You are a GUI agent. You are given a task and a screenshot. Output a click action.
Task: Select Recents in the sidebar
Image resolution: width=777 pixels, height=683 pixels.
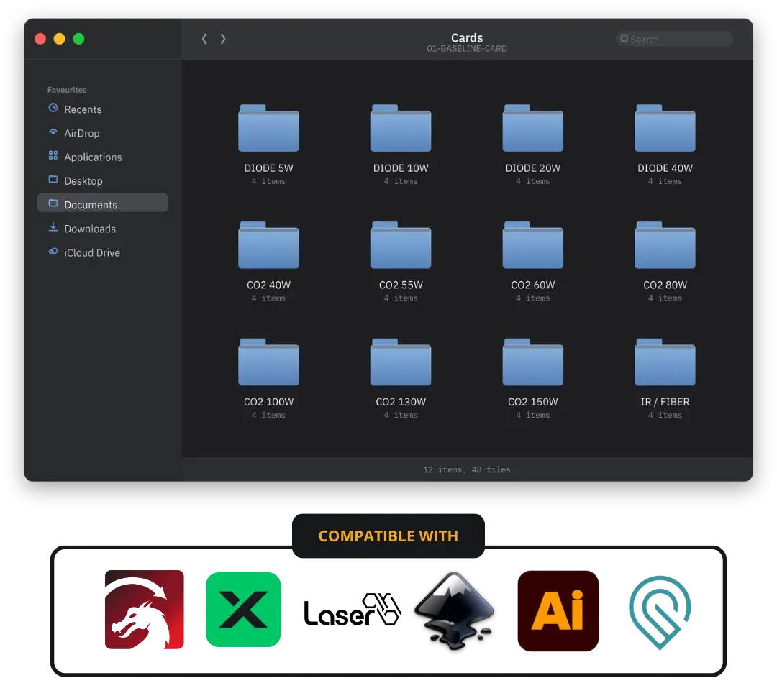103,109
